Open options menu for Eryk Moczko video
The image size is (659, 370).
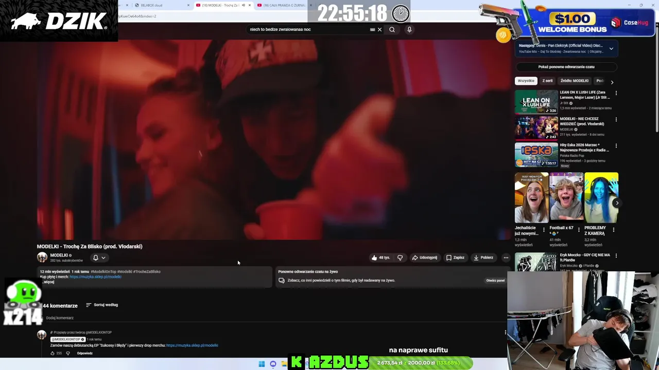(616, 255)
